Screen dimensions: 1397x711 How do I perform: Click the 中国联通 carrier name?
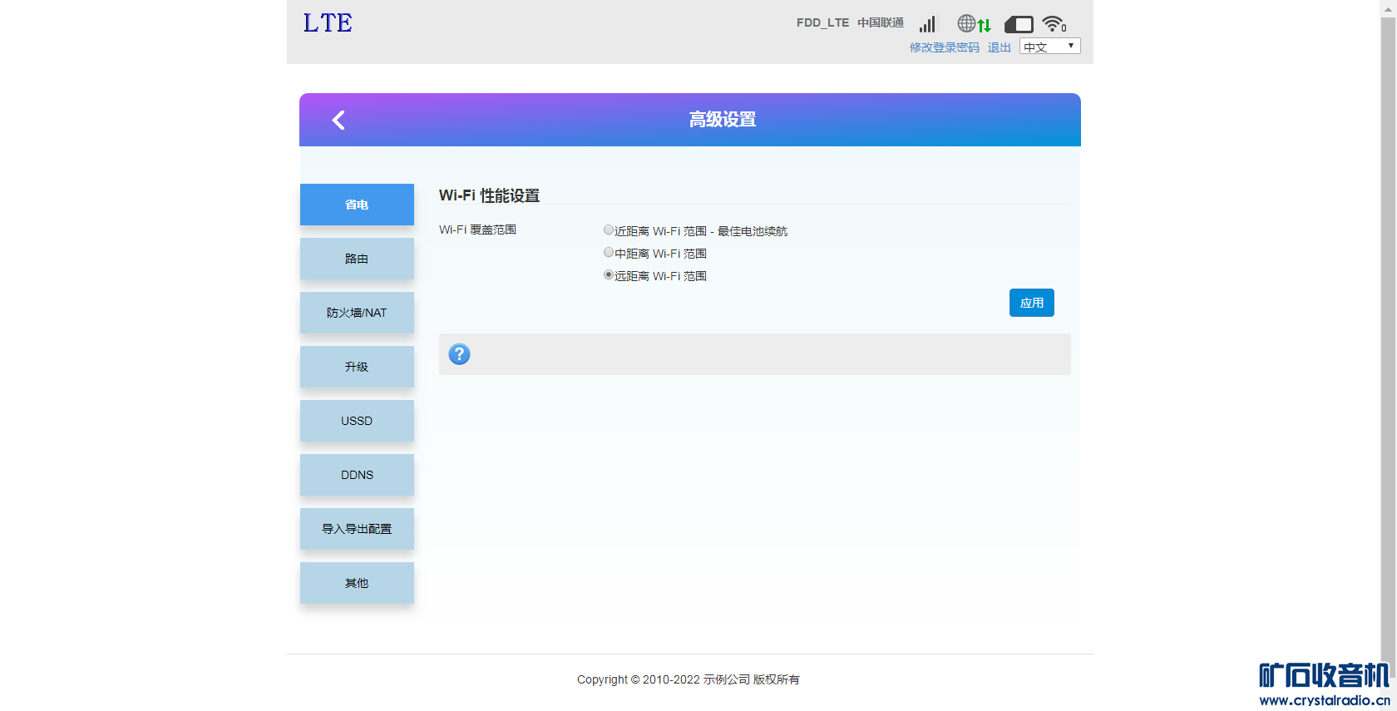(881, 22)
